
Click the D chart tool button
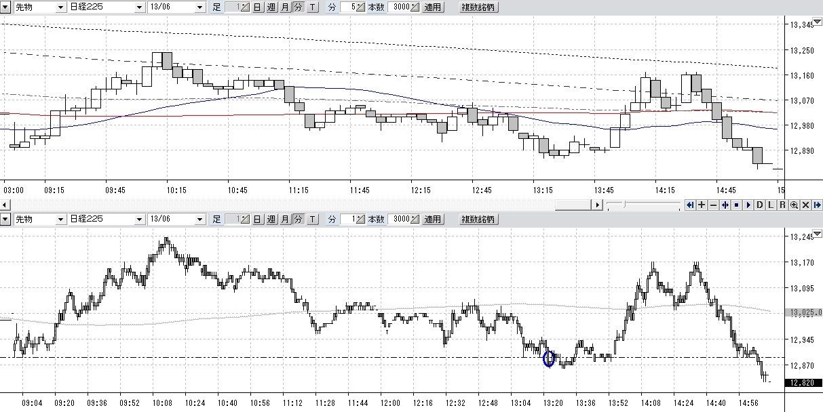[x=759, y=205]
